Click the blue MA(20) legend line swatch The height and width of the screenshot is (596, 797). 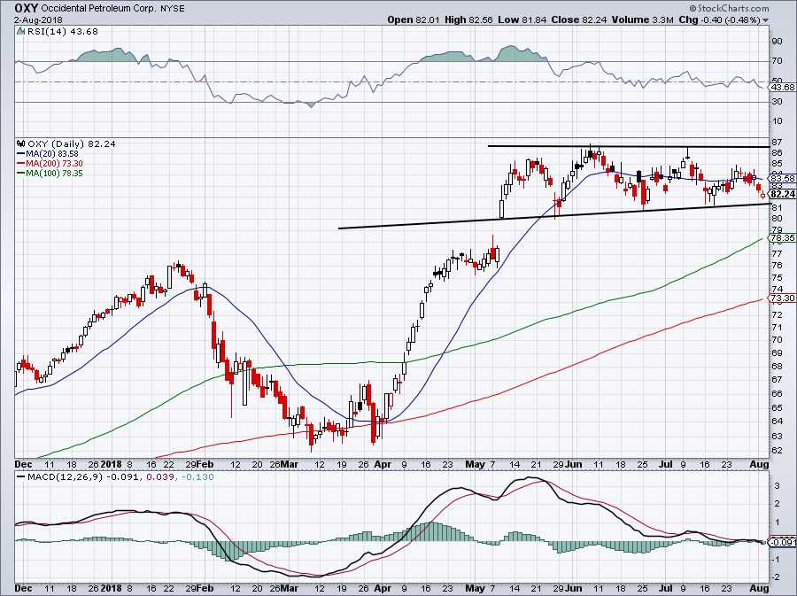(x=21, y=153)
